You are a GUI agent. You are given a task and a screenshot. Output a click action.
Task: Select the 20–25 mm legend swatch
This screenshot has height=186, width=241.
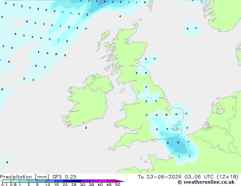click(x=68, y=181)
